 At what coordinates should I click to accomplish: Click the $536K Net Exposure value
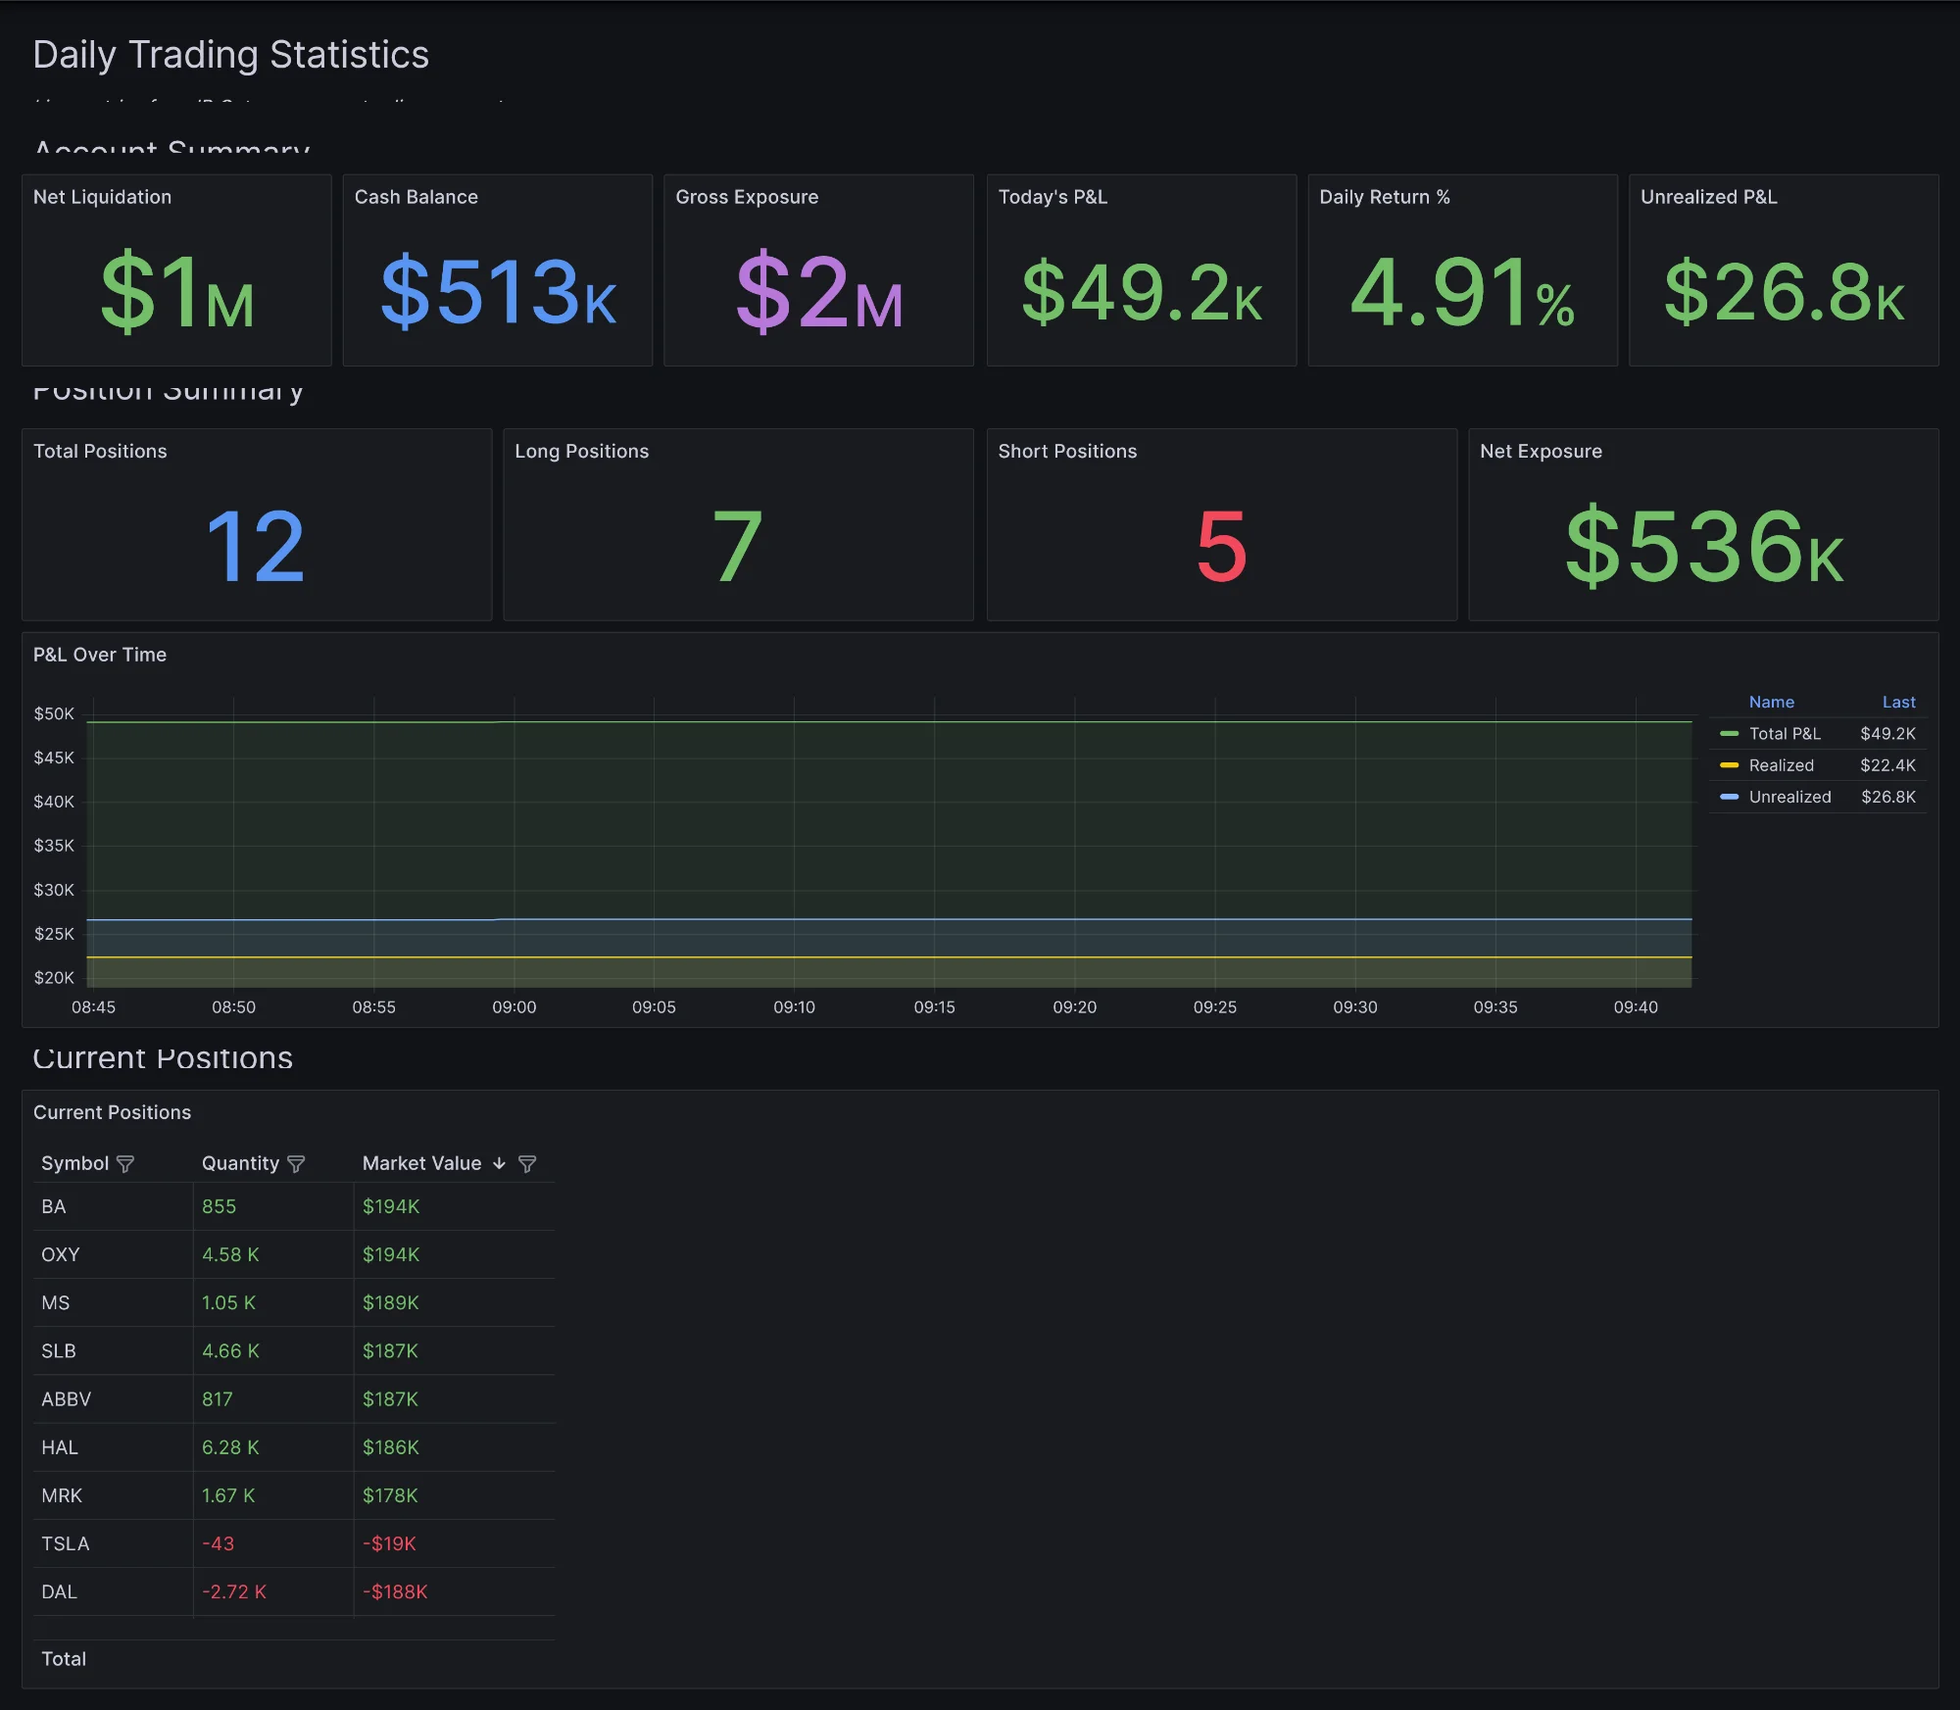1704,547
